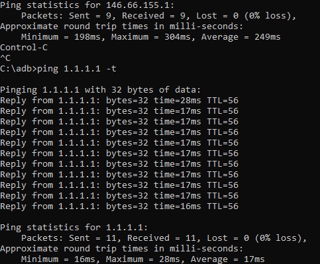
Task: Click the 'ping 1.1.1.1 -t' command text
Action: click(77, 69)
